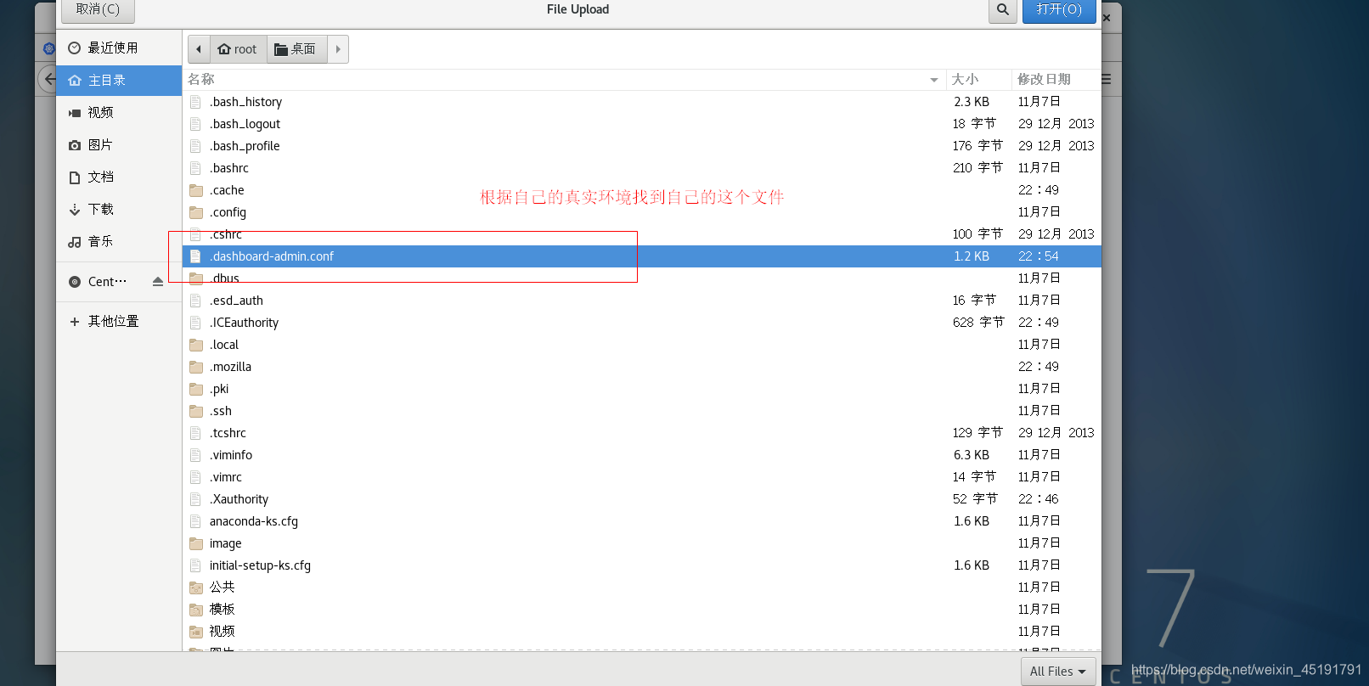
Task: Click the file icon of anaconda-ks.cfg
Action: [195, 521]
